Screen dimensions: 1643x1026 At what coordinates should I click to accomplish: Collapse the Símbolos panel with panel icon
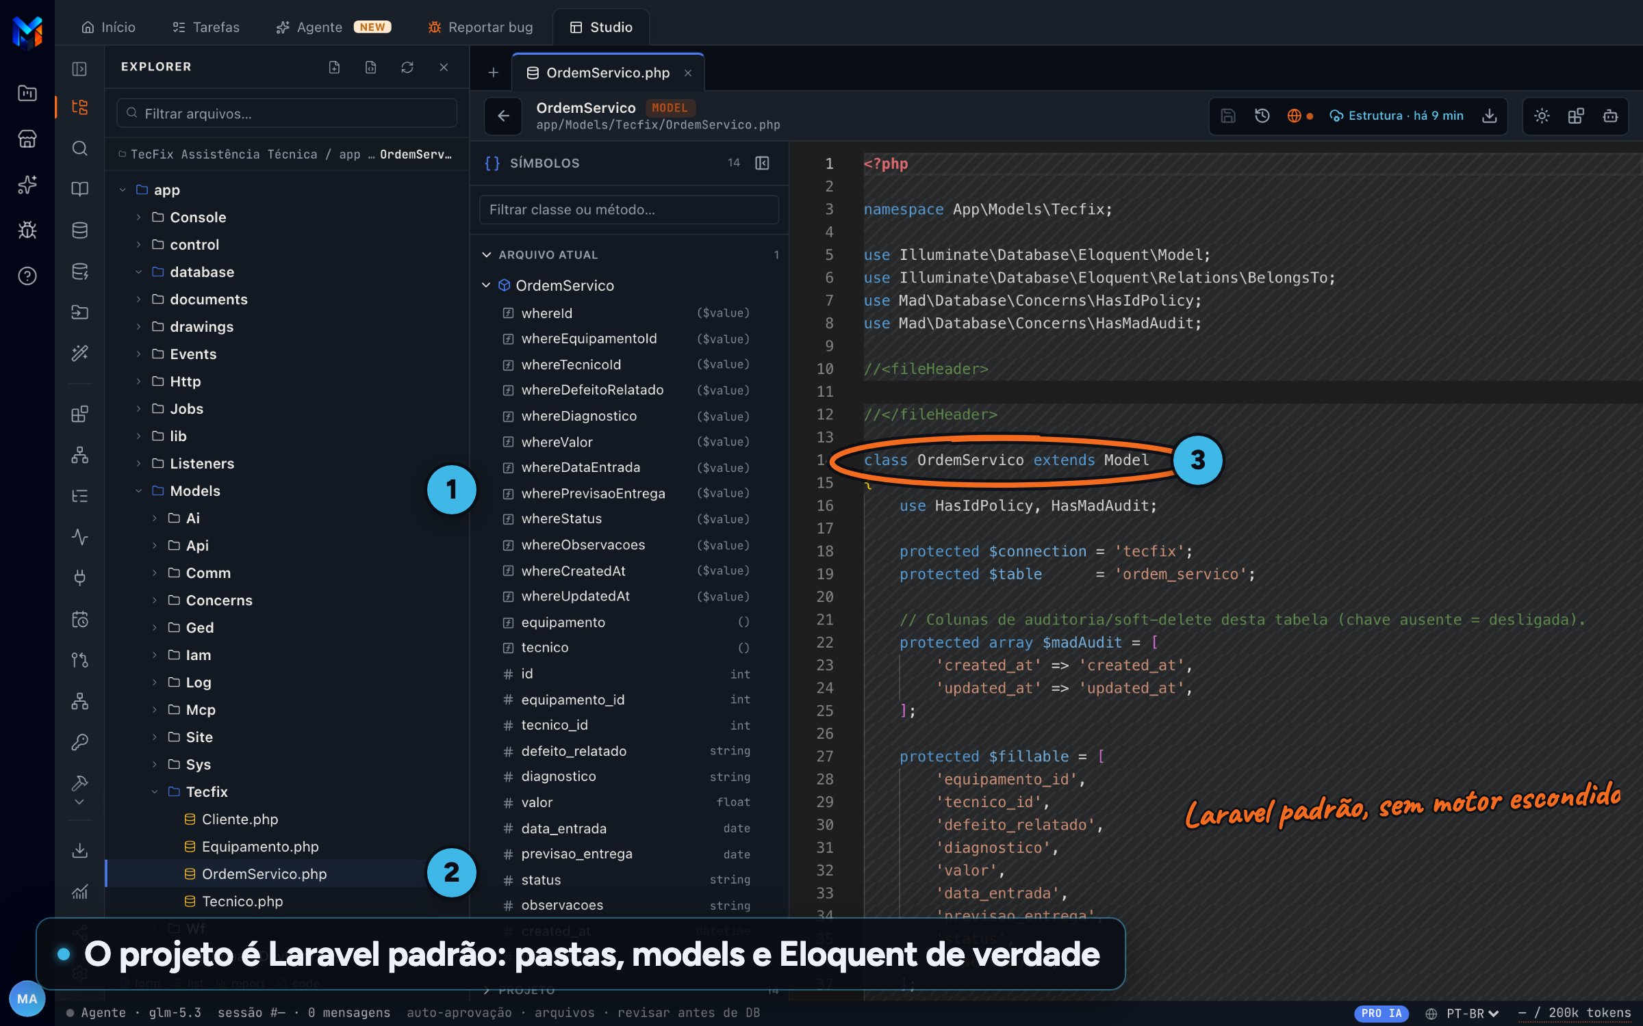point(762,163)
